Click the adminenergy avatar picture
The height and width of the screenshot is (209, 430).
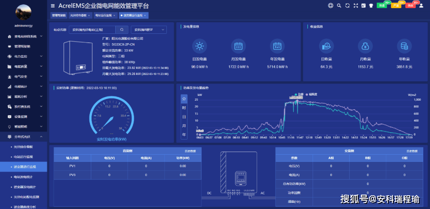tap(23, 12)
